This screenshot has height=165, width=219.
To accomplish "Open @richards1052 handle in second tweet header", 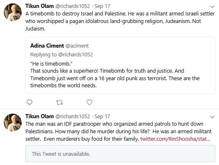I will [x=73, y=117].
